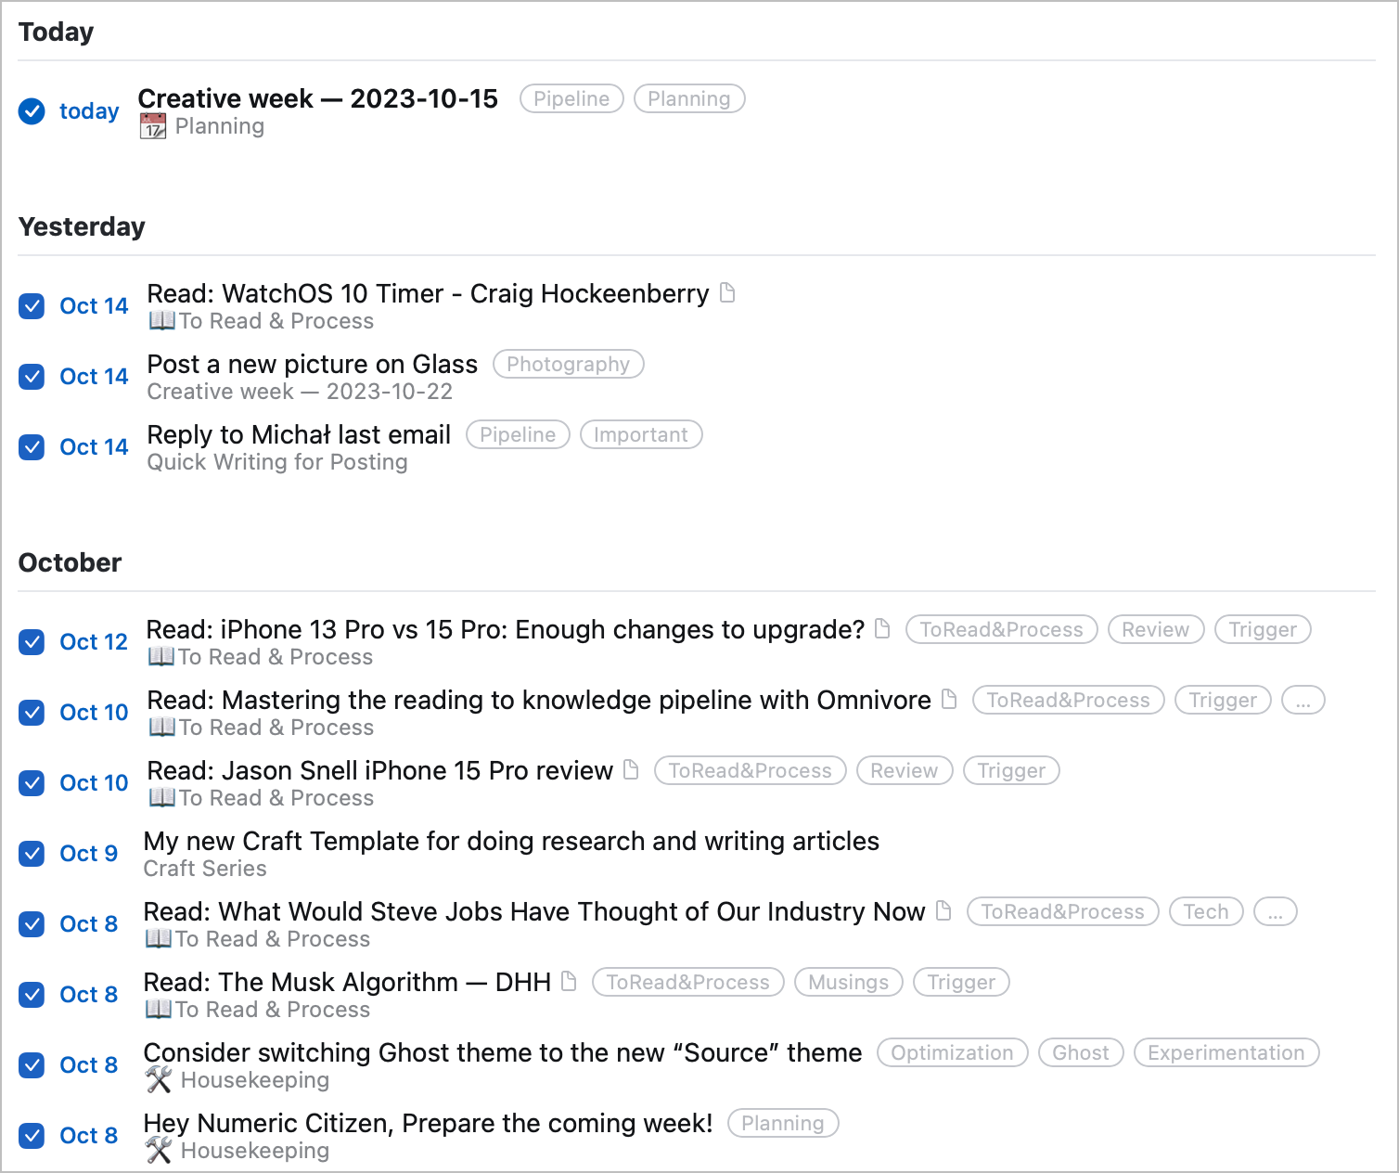Click book icon under the Steve Jobs task
The height and width of the screenshot is (1173, 1399).
coord(158,939)
